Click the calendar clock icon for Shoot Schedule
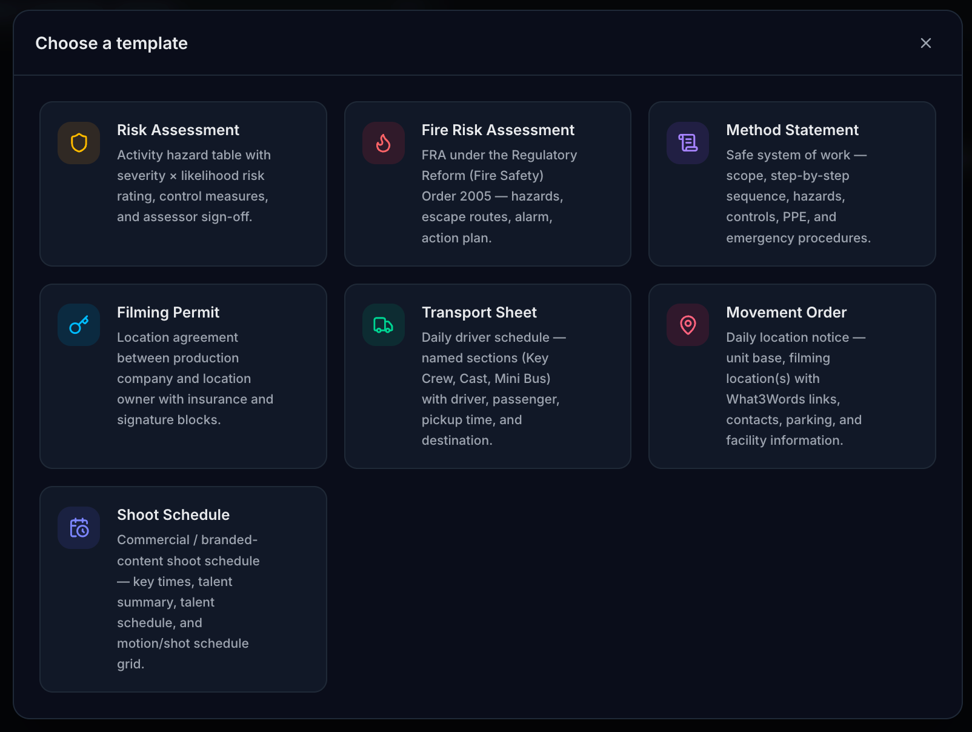This screenshot has height=732, width=972. click(79, 528)
